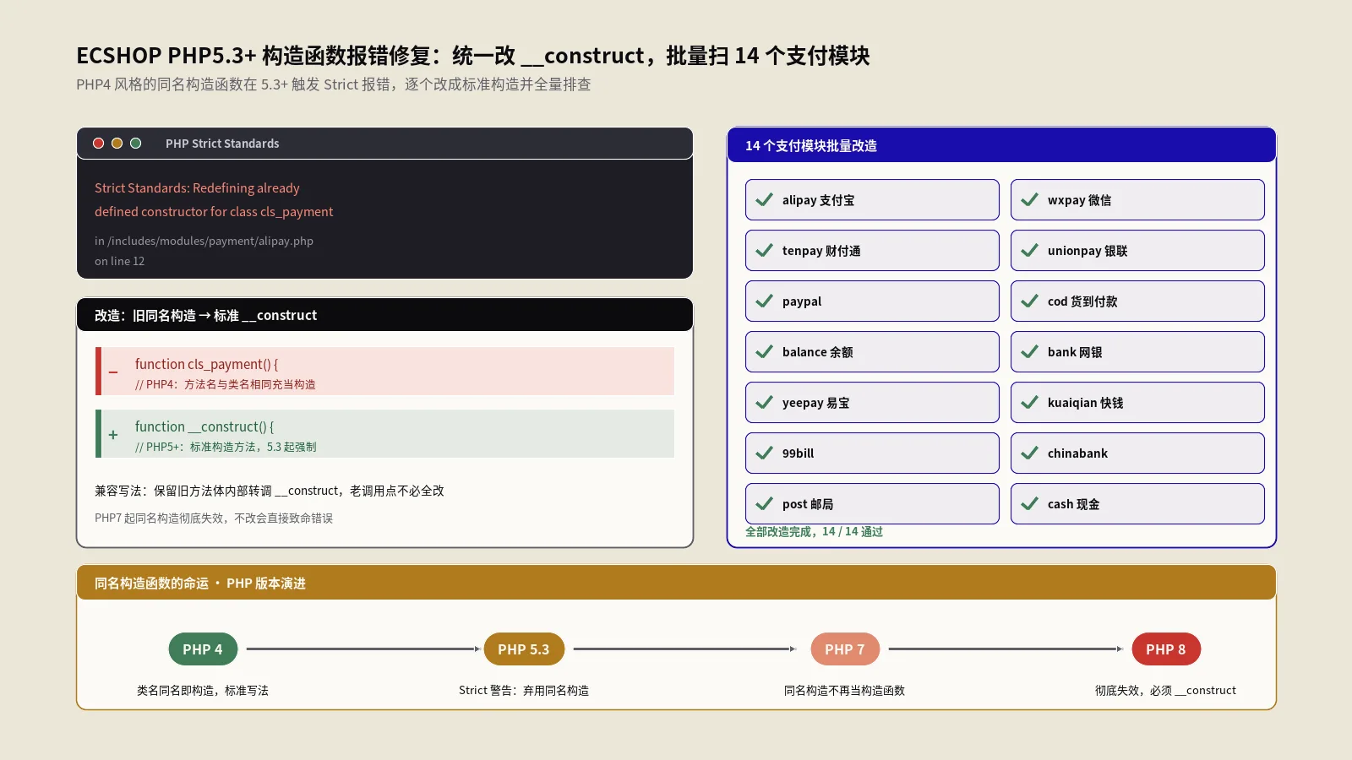This screenshot has height=760, width=1352.
Task: Click the main title ECSHOP PHP5.3+ 构造函数报错修复
Action: [x=473, y=56]
